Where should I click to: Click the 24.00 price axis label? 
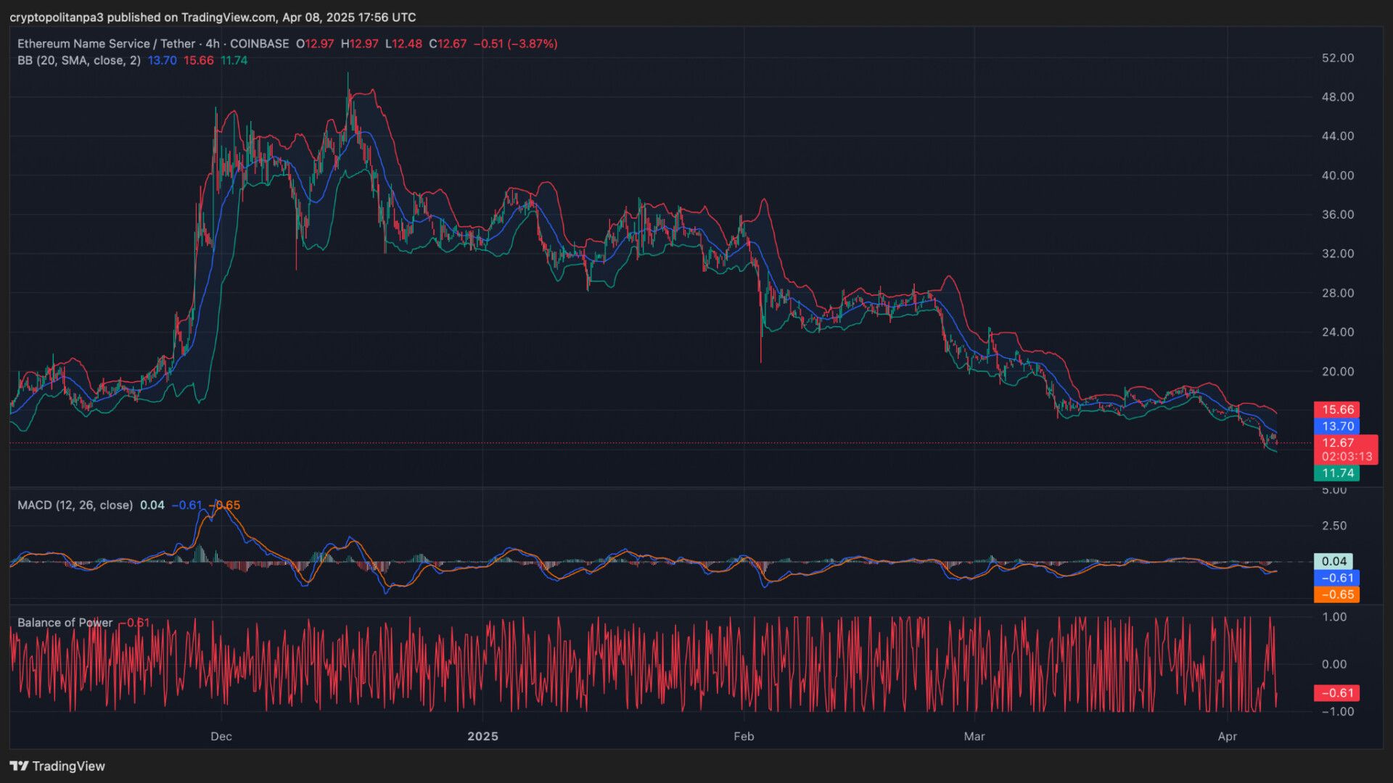pos(1338,332)
